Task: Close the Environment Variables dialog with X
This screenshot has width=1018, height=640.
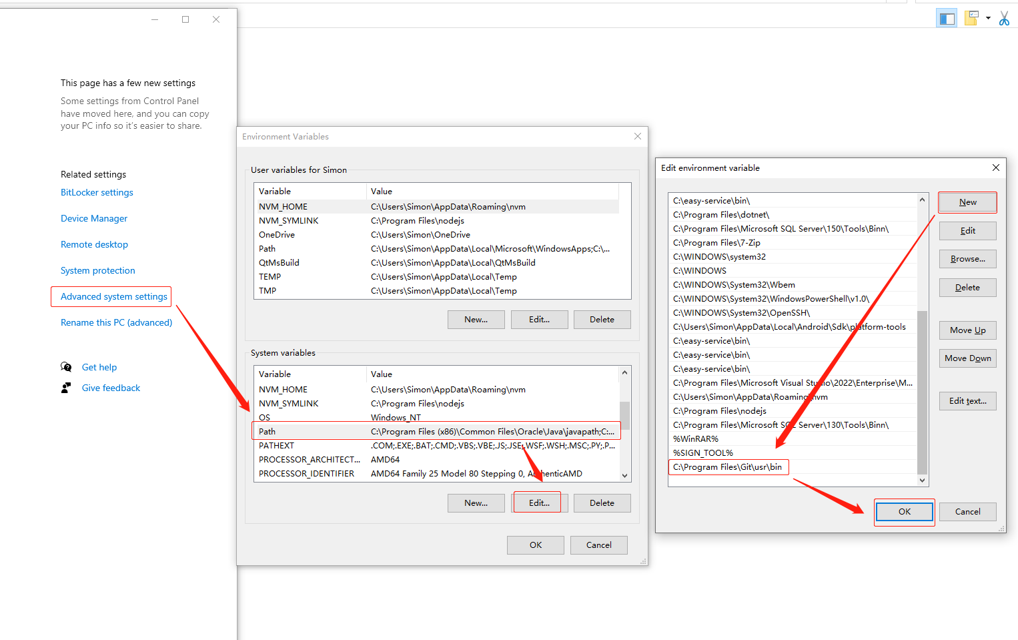Action: pos(638,136)
